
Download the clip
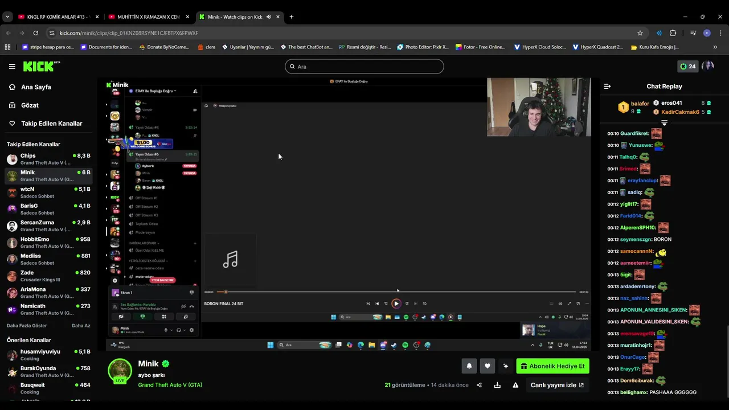coord(497,385)
